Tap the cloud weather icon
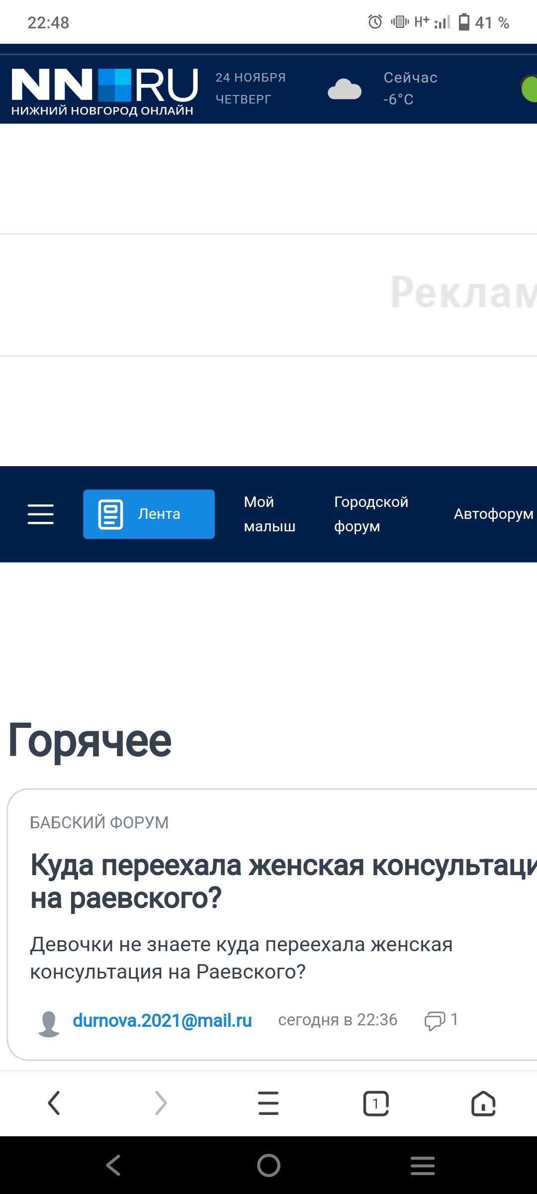 [x=345, y=89]
